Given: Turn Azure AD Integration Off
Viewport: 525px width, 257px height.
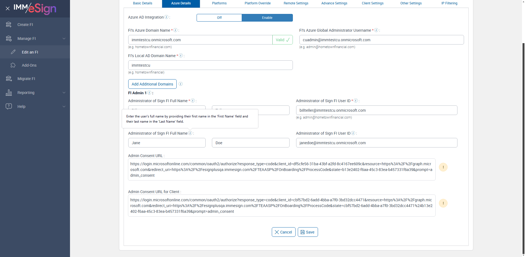Looking at the screenshot, I should [x=219, y=18].
